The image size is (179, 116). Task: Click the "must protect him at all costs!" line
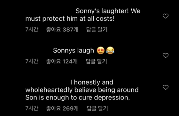pos(70,18)
